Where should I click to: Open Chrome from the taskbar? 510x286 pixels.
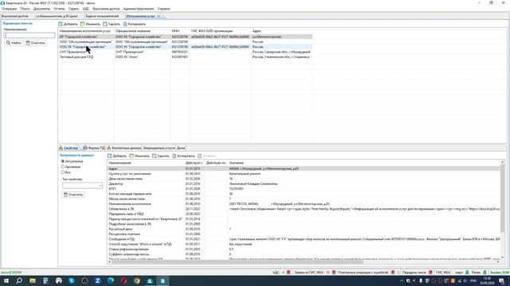(136, 280)
